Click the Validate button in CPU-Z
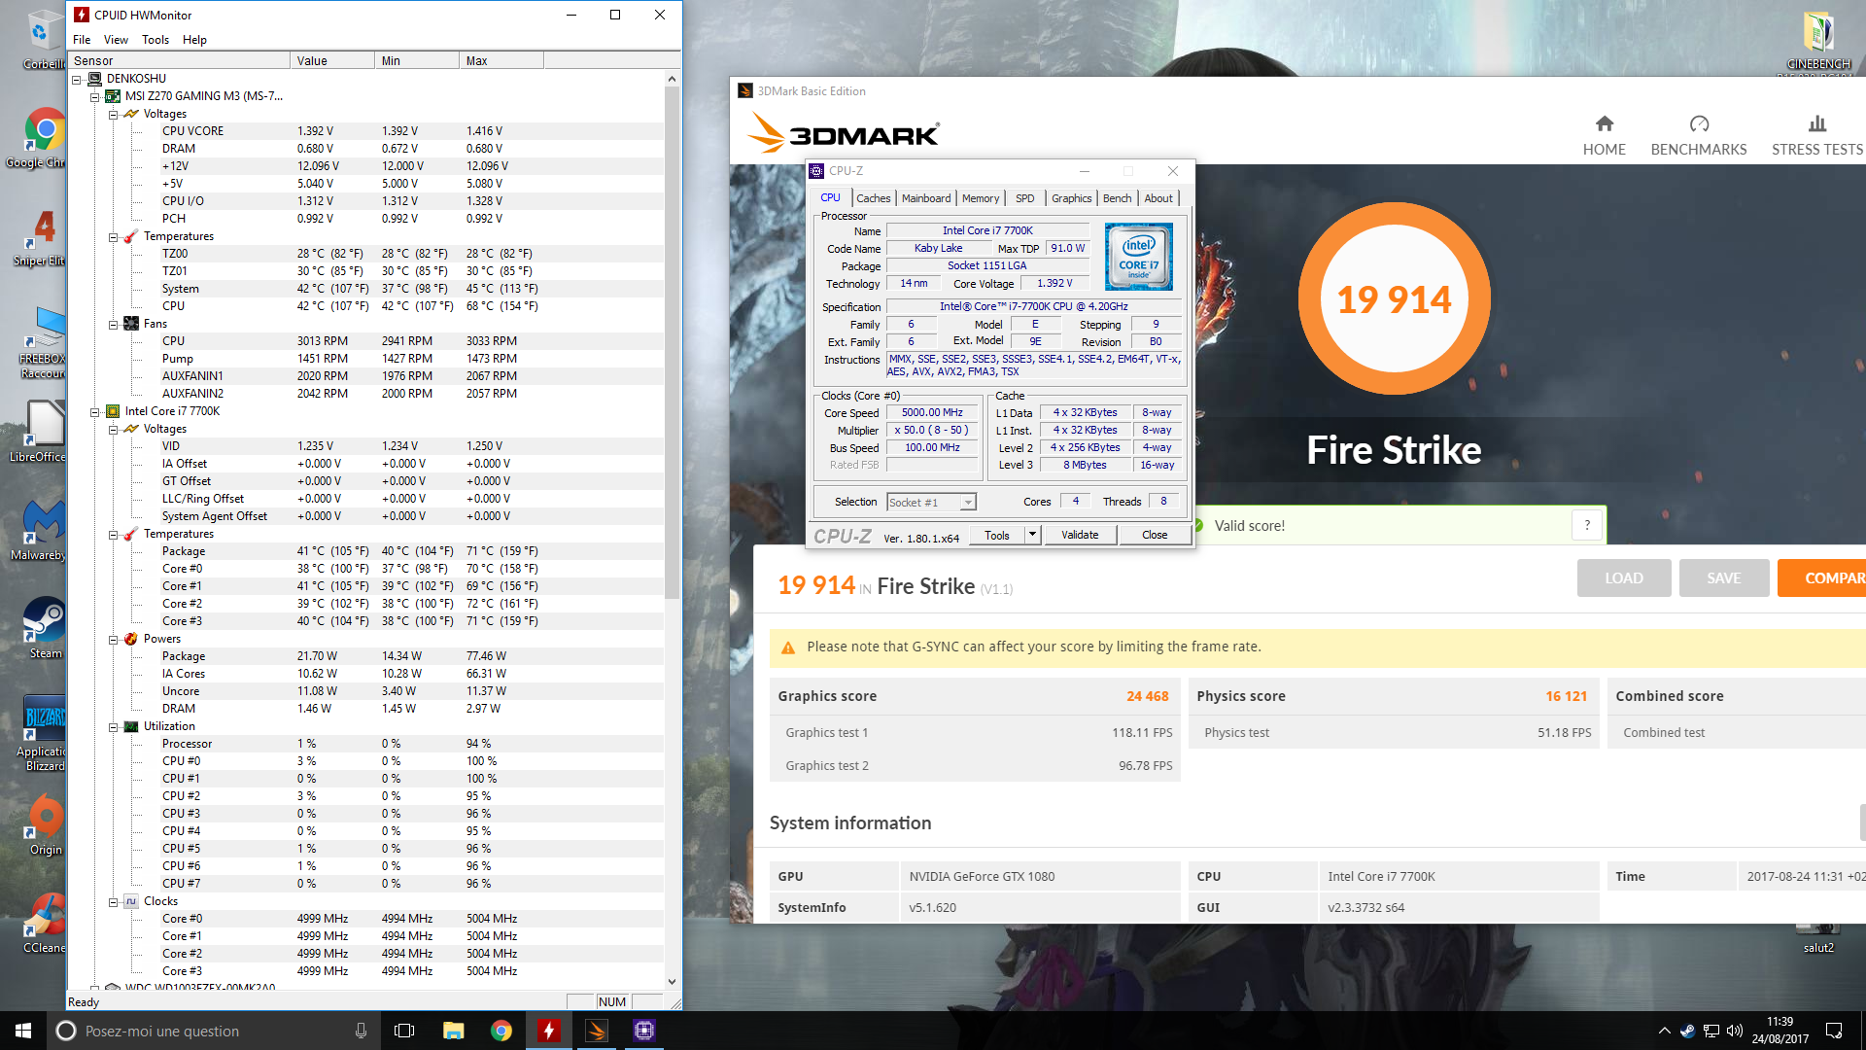1866x1050 pixels. coord(1080,535)
